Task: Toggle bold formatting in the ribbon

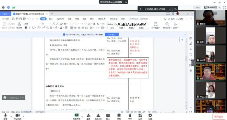Action: click(x=26, y=28)
